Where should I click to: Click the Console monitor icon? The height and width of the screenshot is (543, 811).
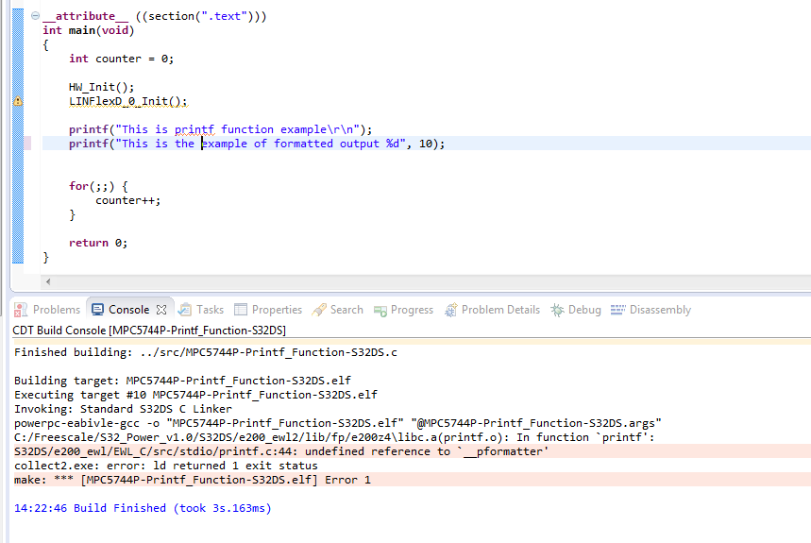pyautogui.click(x=97, y=310)
